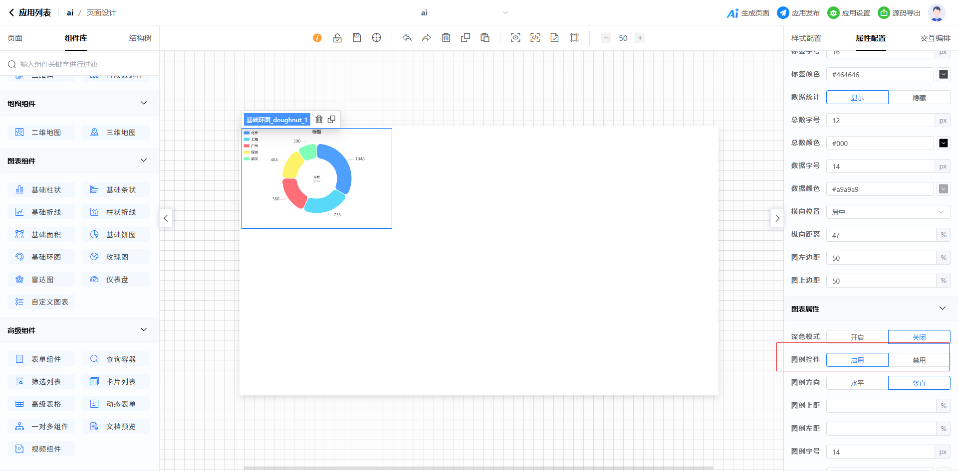Click the redo arrow in toolbar

(426, 38)
